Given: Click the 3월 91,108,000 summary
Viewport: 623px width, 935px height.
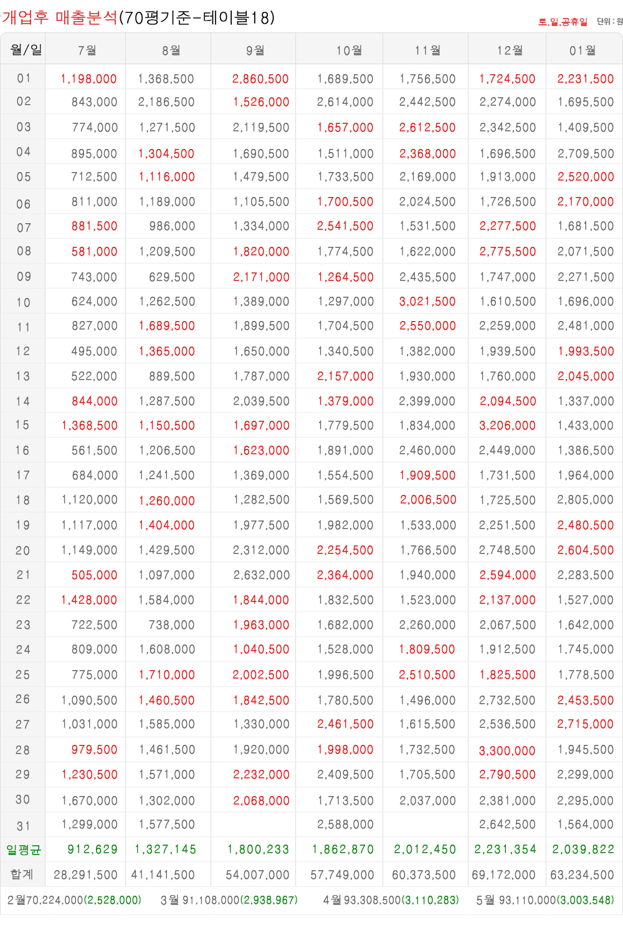Looking at the screenshot, I should [229, 900].
